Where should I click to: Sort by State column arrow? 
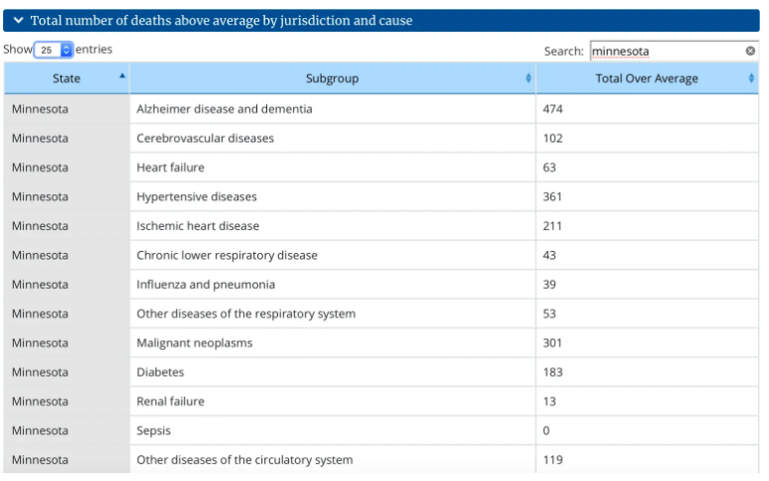[x=122, y=75]
